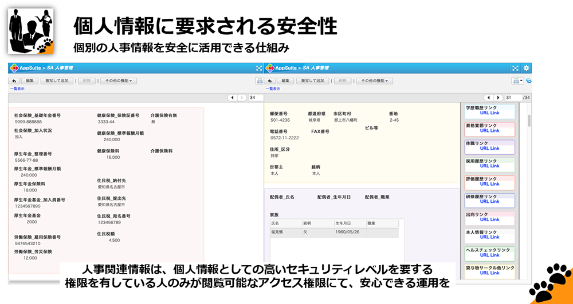Expand その他の機能 menu in right panel
This screenshot has height=304, width=573.
(x=374, y=81)
